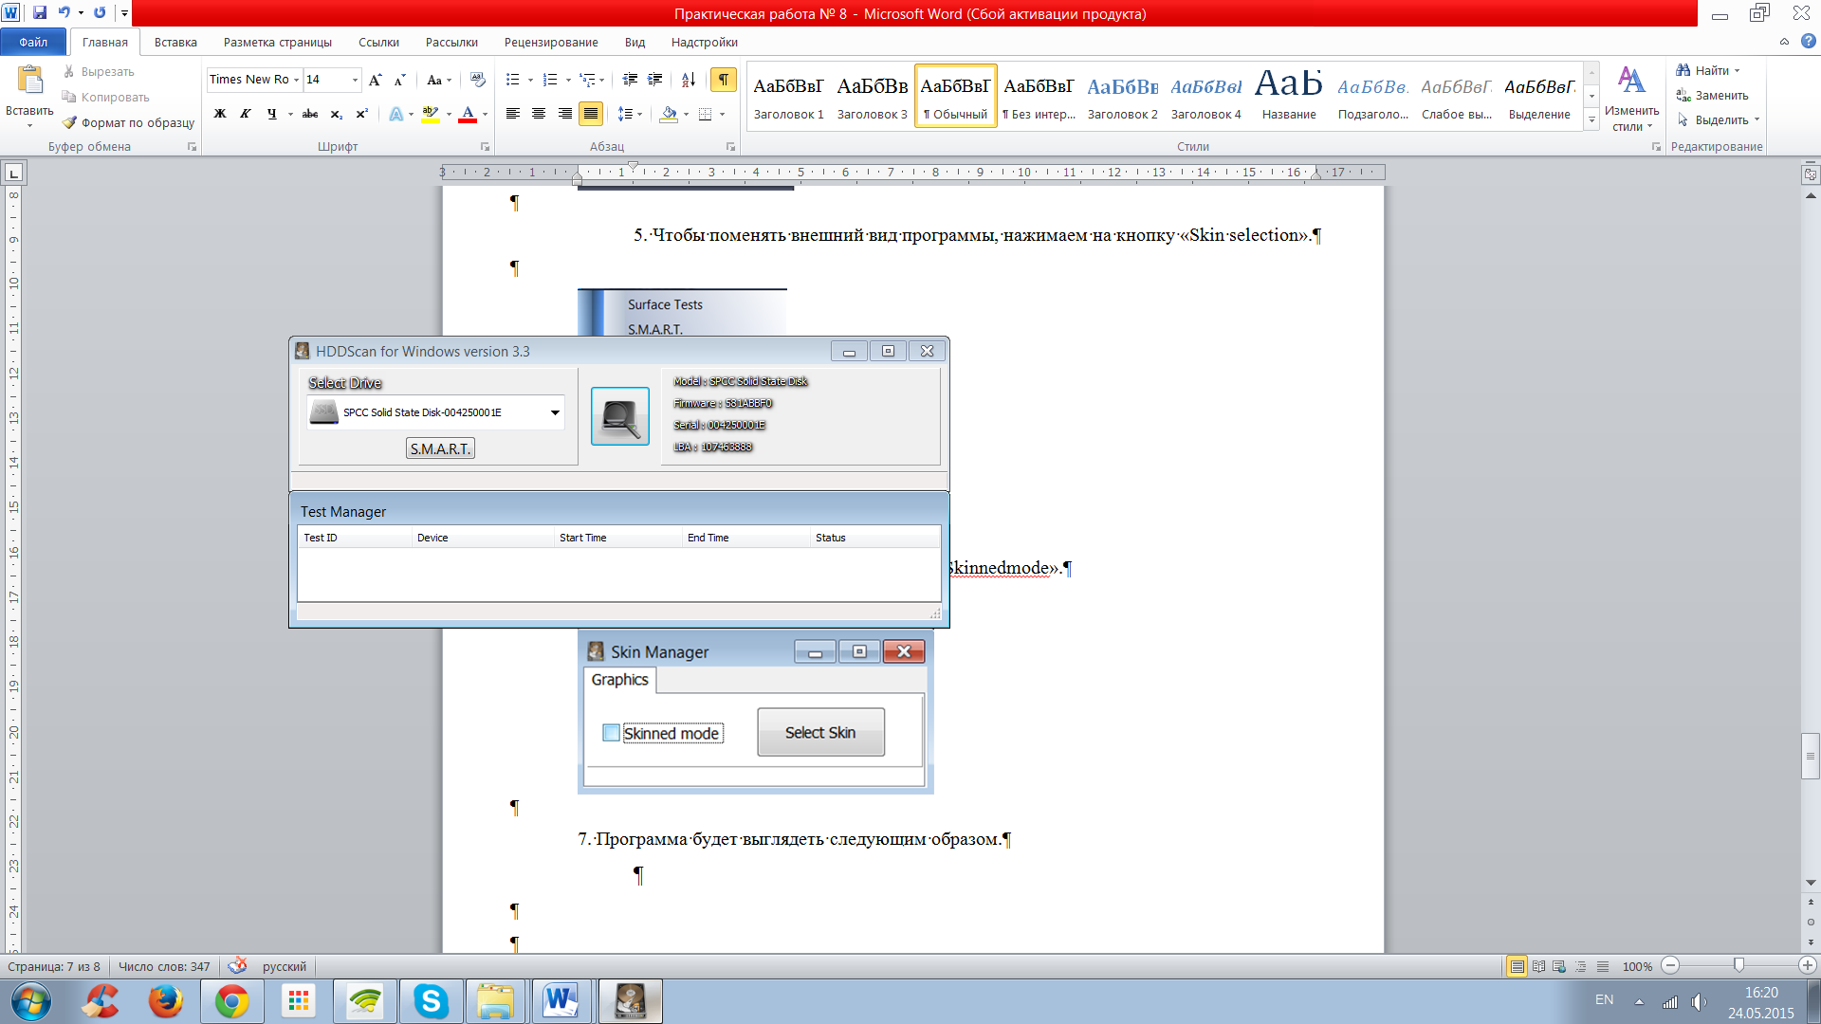The image size is (1821, 1024).
Task: Click the increase indent icon
Action: 654,80
